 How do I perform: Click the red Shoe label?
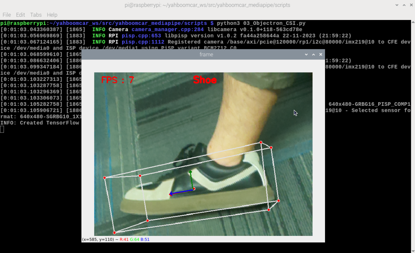tap(205, 80)
